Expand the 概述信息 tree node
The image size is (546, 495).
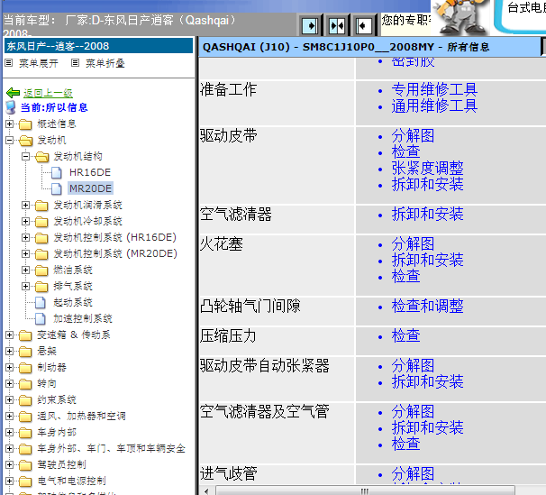point(9,124)
